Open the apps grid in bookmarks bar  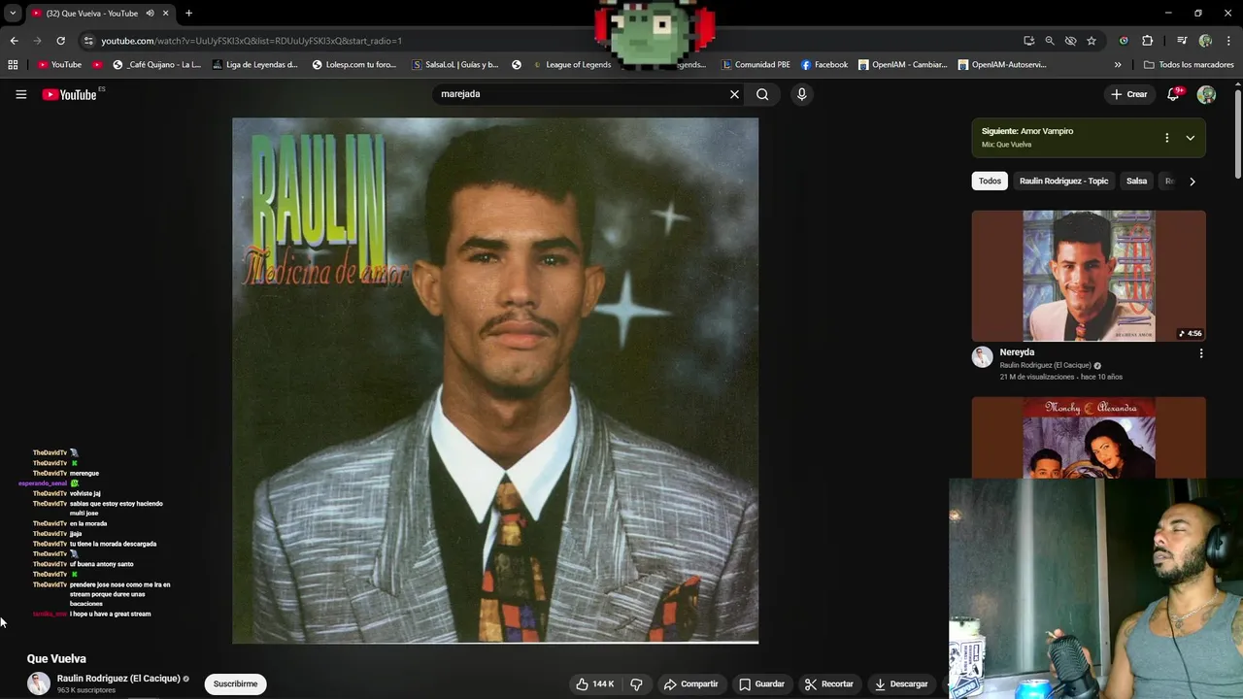13,65
